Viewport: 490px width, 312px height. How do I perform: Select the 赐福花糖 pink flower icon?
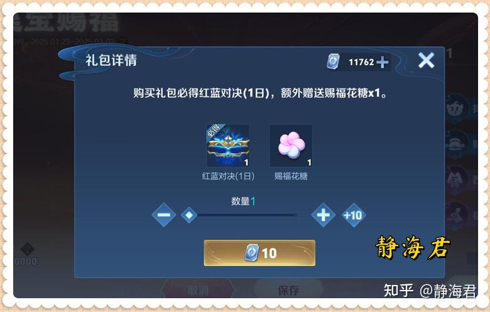pyautogui.click(x=291, y=146)
